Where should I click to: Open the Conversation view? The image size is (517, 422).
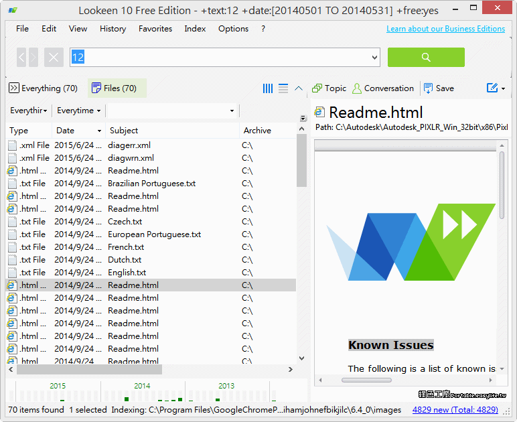pyautogui.click(x=383, y=88)
